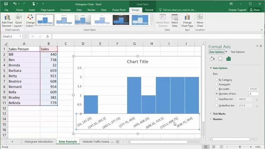Expand chart styles gallery more arrow
The width and height of the screenshot is (265, 149).
click(x=152, y=24)
